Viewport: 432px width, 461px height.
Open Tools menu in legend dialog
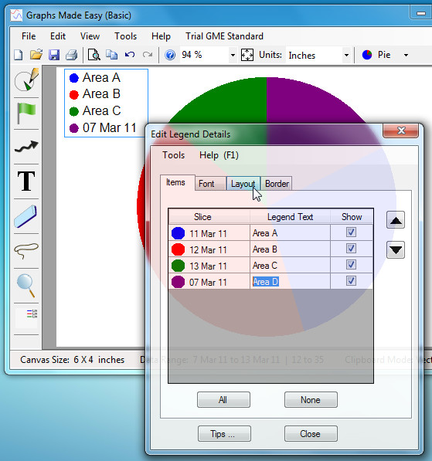[174, 155]
